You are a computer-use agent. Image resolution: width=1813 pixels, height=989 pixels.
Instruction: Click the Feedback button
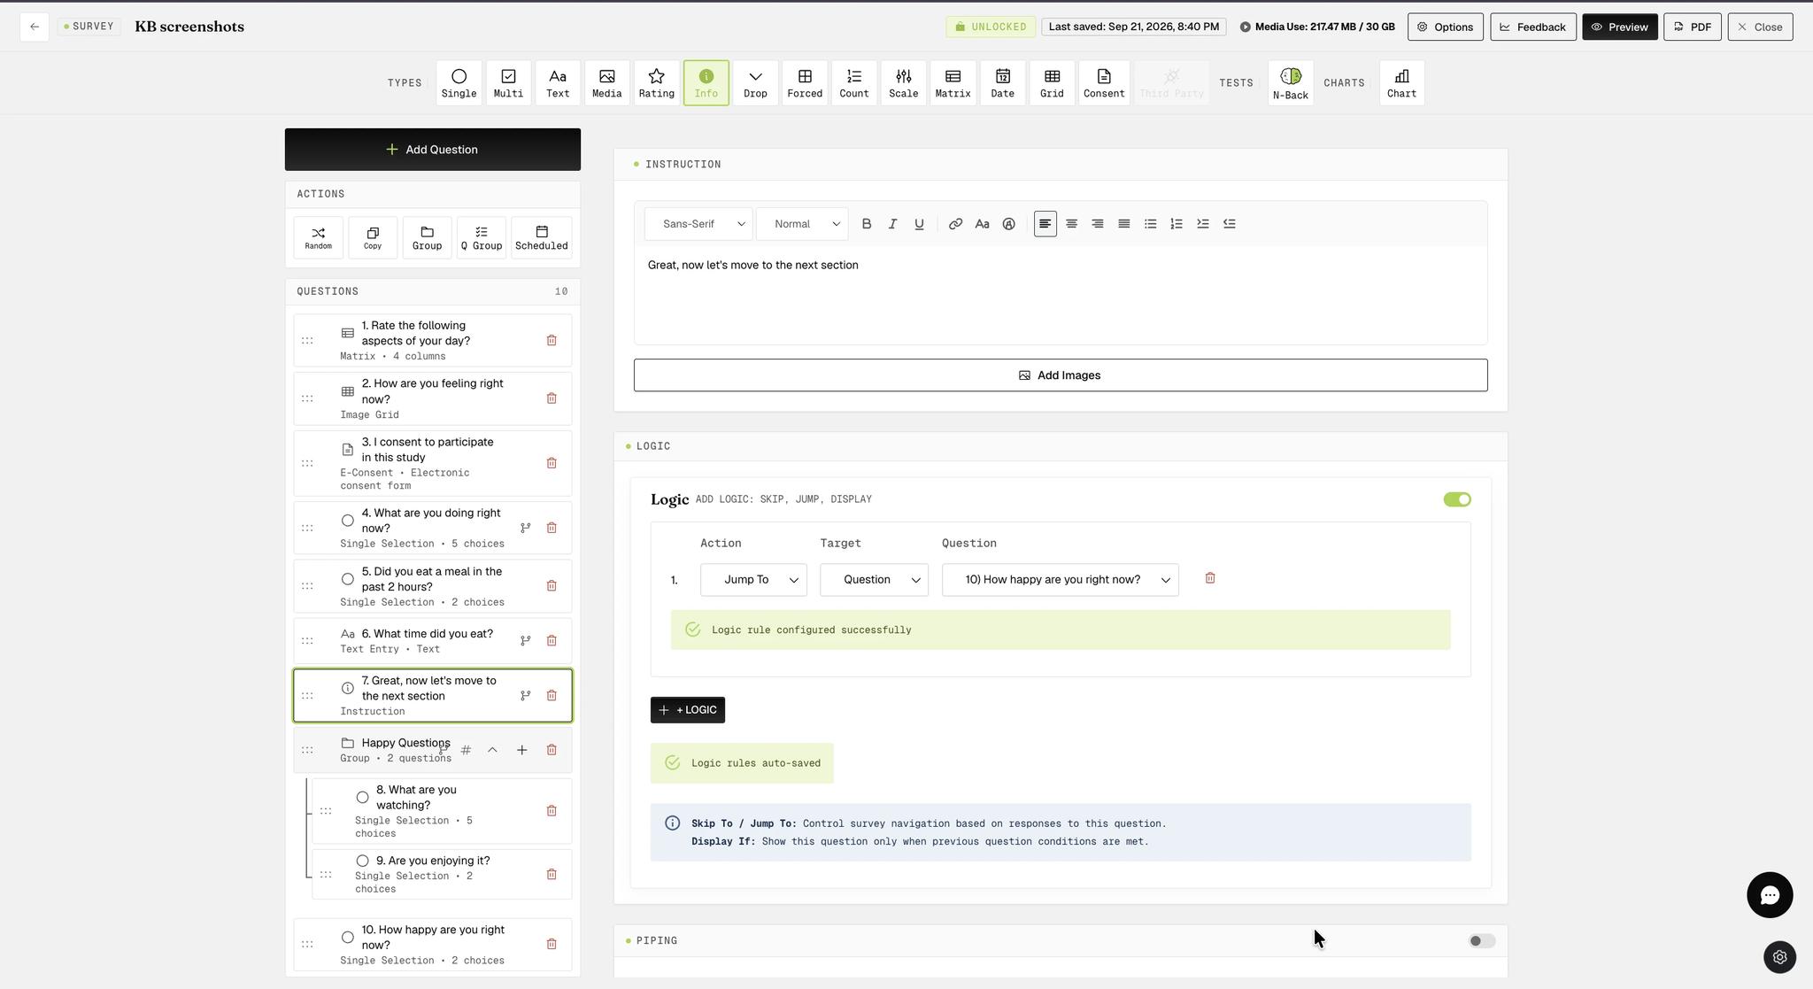1532,27
